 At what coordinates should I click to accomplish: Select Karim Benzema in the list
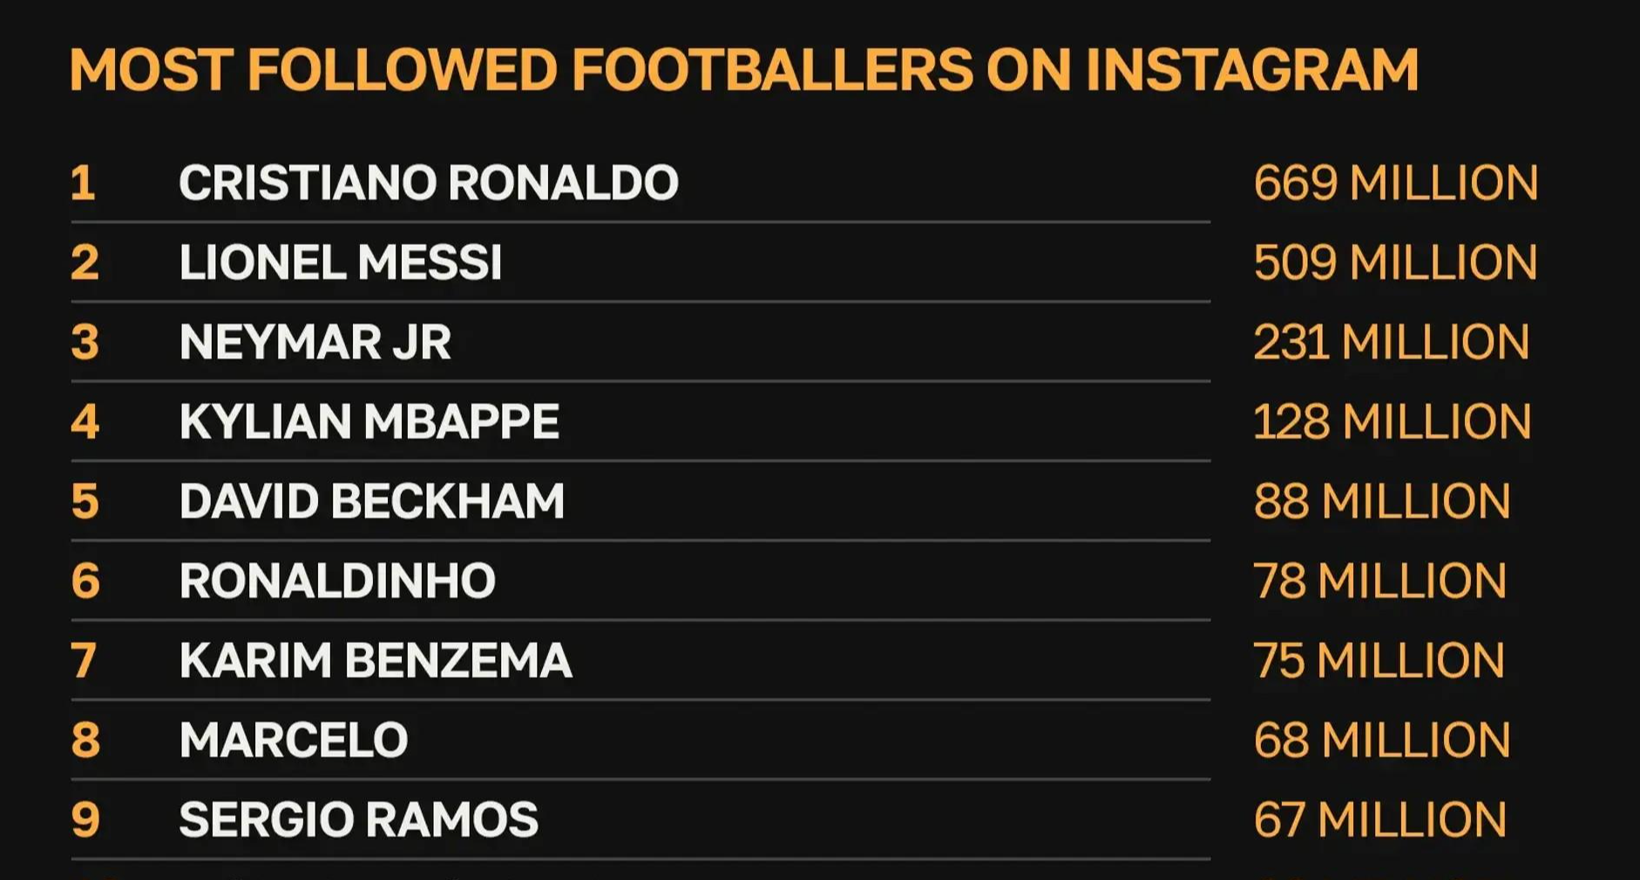tap(375, 660)
